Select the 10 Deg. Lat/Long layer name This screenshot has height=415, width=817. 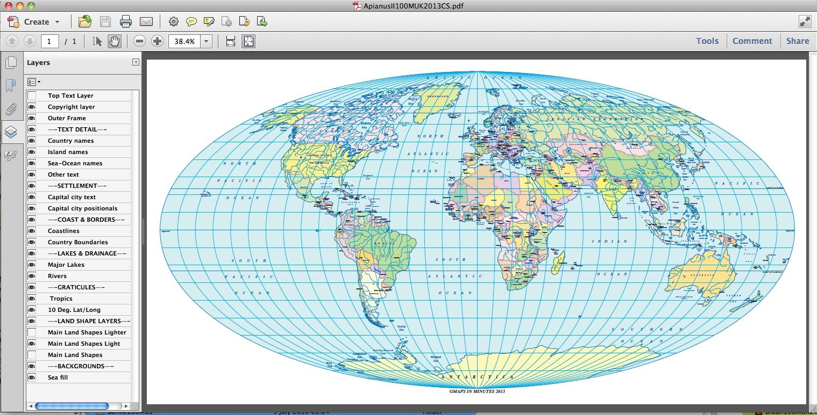coord(74,310)
